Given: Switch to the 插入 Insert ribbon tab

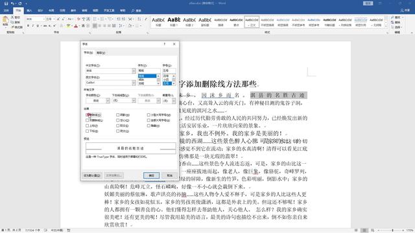Looking at the screenshot, I should point(29,10).
